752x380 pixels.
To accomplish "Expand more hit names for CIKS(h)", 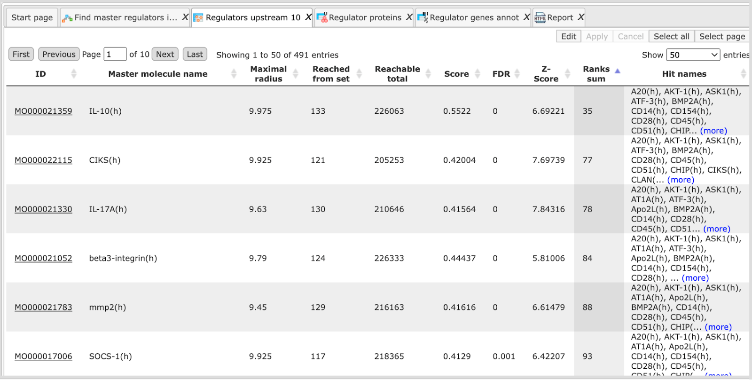I will tap(681, 180).
